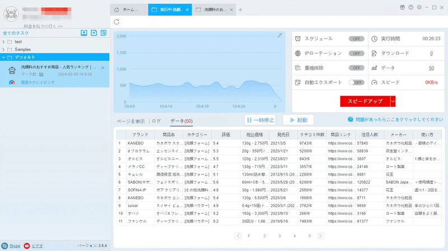The image size is (448, 251).
Task: Toggle the スケジュール OFF switch
Action: [x=356, y=39]
